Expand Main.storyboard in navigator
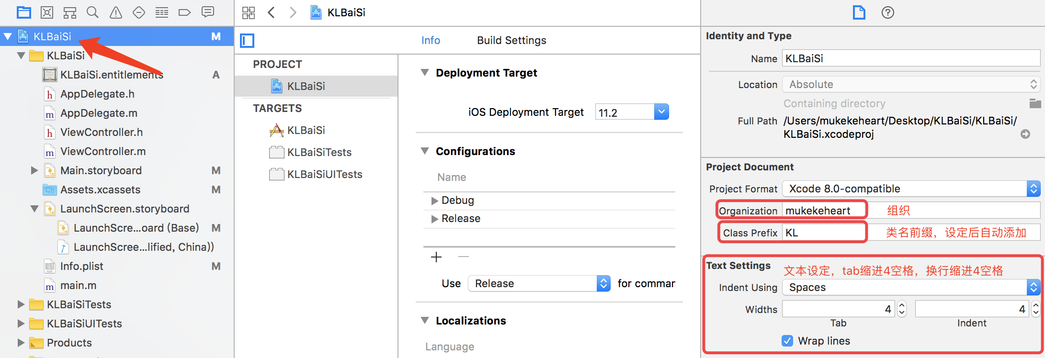 click(34, 170)
